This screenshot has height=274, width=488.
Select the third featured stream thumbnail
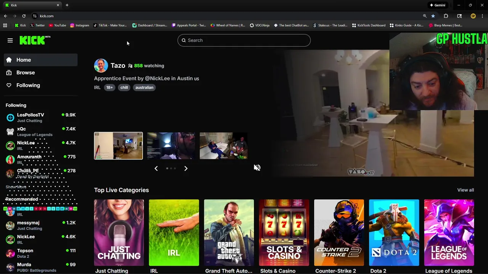tap(224, 146)
